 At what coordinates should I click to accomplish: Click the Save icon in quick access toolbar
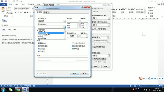coord(6,1)
